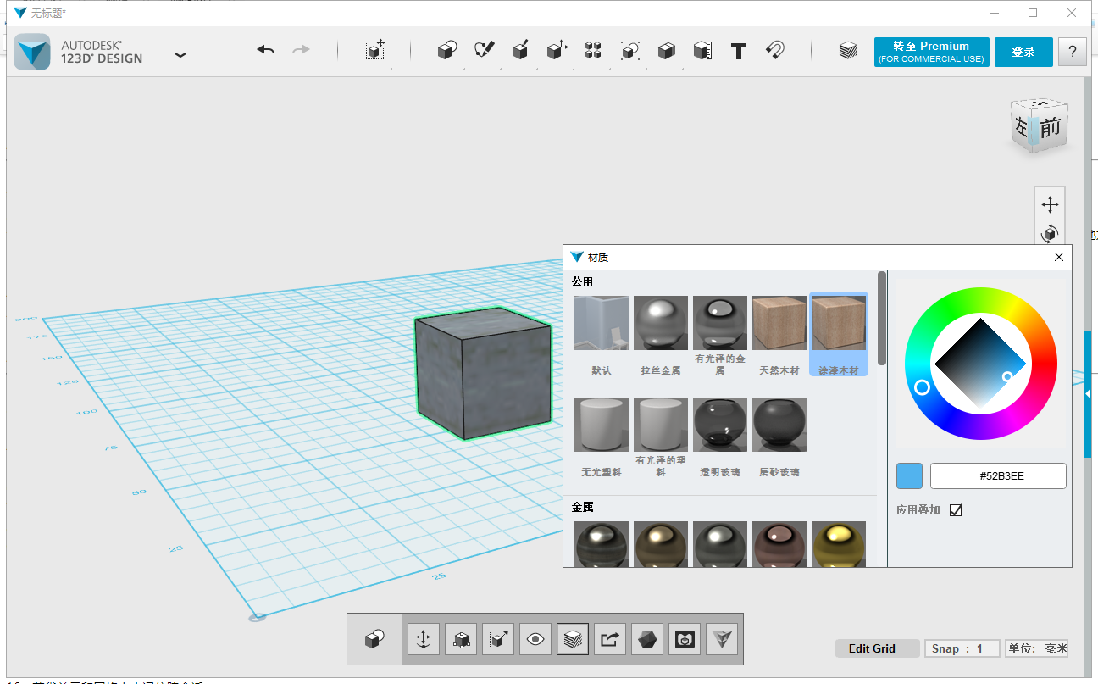This screenshot has width=1098, height=684.
Task: Select the Pattern tool
Action: pyautogui.click(x=592, y=51)
